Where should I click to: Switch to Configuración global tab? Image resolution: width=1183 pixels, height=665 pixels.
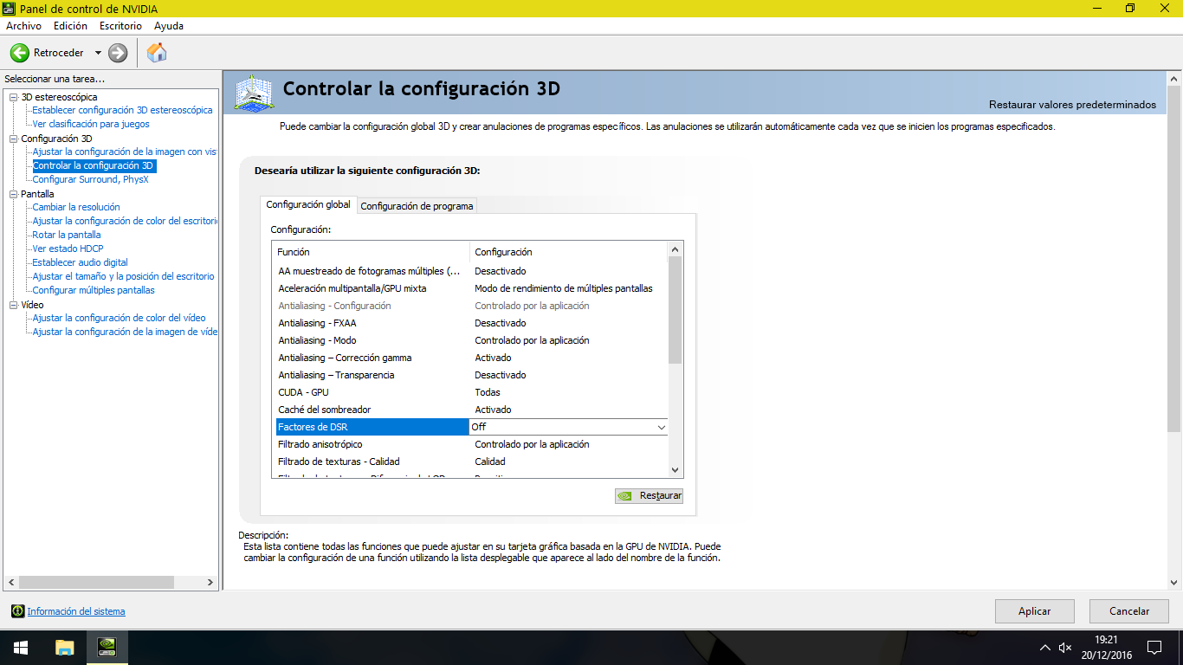pyautogui.click(x=308, y=205)
